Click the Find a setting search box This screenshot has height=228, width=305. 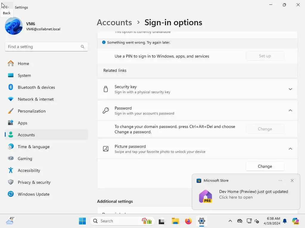click(46, 47)
